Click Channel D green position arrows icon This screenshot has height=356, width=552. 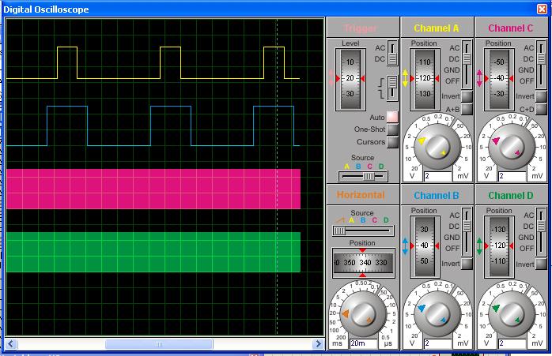tap(479, 246)
